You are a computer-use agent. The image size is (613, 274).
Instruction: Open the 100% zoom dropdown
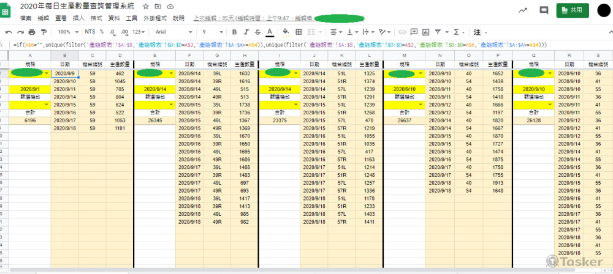[66, 31]
